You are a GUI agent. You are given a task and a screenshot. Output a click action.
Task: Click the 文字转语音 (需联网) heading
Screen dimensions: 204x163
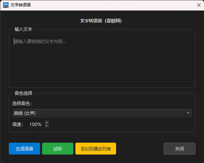(101, 21)
